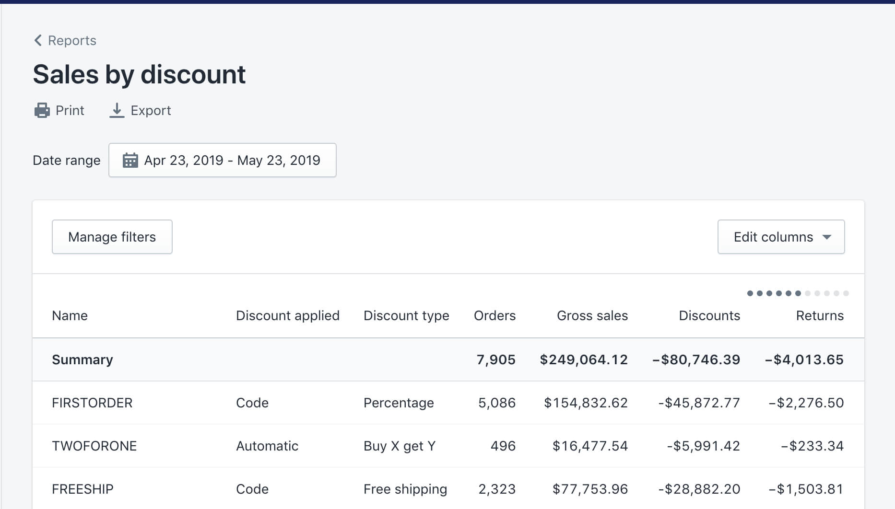Open the Apr 23 - May 23, 2019 date picker

(223, 160)
